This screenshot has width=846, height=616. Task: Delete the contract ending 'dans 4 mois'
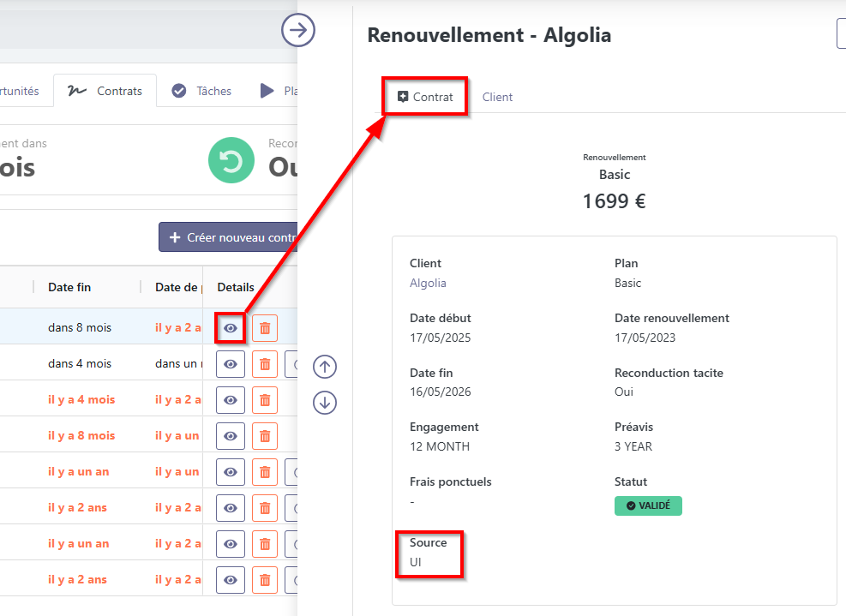(265, 364)
